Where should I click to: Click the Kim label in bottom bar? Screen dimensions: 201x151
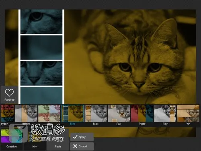pyautogui.click(x=35, y=147)
